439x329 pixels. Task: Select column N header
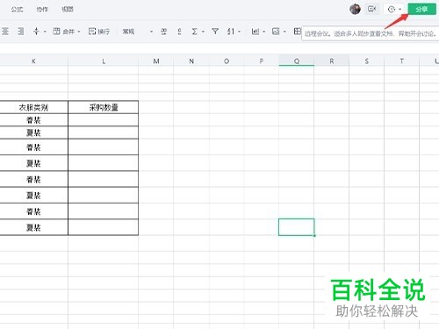[x=191, y=61]
